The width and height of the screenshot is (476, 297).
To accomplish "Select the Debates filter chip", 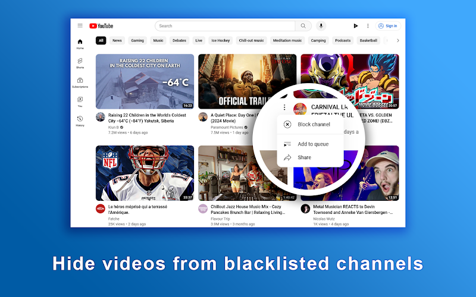I will click(x=180, y=40).
